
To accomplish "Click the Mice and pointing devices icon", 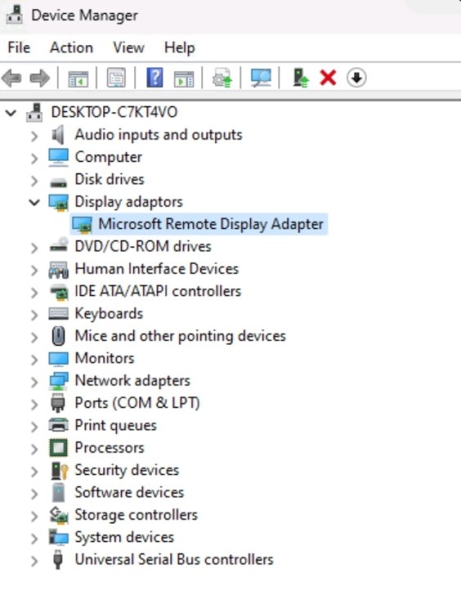I will [58, 336].
